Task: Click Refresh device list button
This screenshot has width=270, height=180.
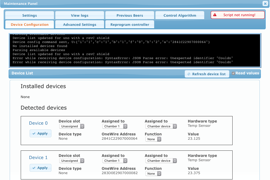Action: click(207, 74)
